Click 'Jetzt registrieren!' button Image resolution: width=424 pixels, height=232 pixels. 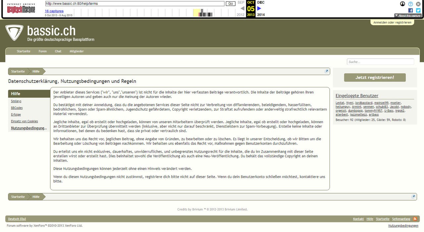pos(375,77)
